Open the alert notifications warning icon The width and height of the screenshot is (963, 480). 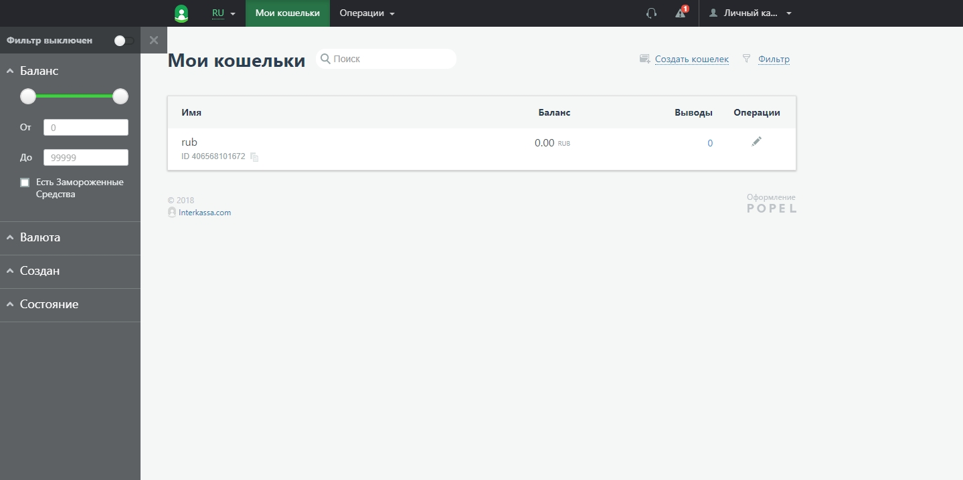[x=681, y=13]
